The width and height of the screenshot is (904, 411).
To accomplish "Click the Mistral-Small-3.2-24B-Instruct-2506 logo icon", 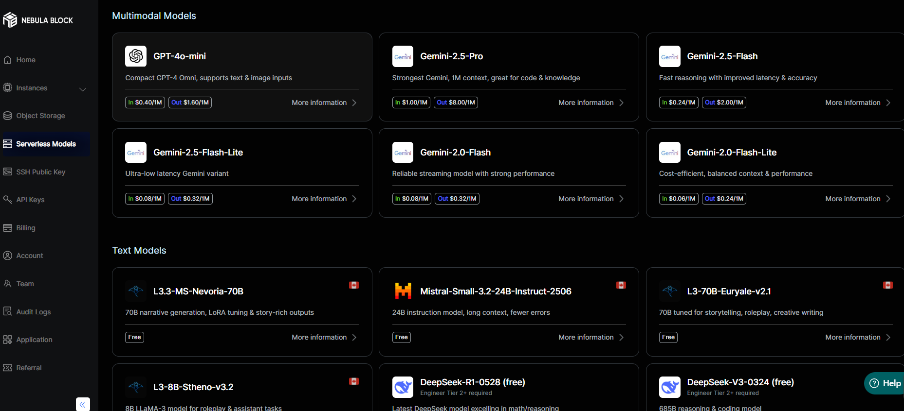I will coord(403,291).
